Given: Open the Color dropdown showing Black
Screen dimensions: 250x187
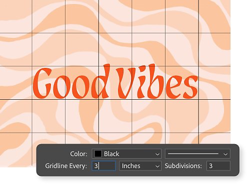Looking at the screenshot, I should 126,154.
